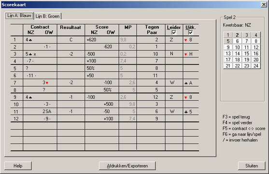269x174 pixels.
Task: Click the heart 8 lead in row 9
Action: [x=188, y=97]
